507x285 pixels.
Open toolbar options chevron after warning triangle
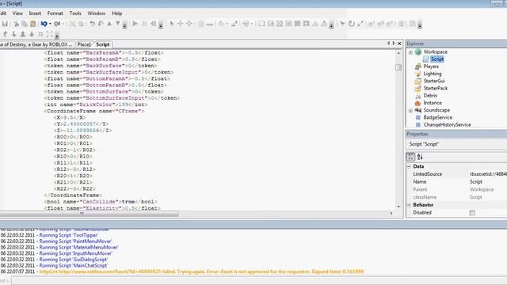(331, 26)
